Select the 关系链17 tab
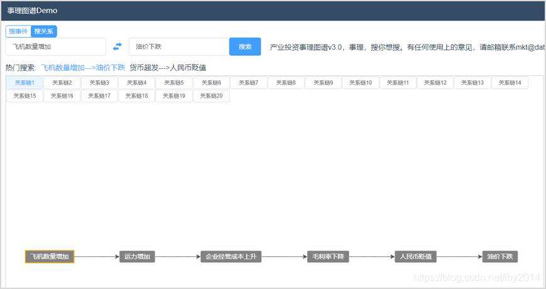 [x=99, y=96]
